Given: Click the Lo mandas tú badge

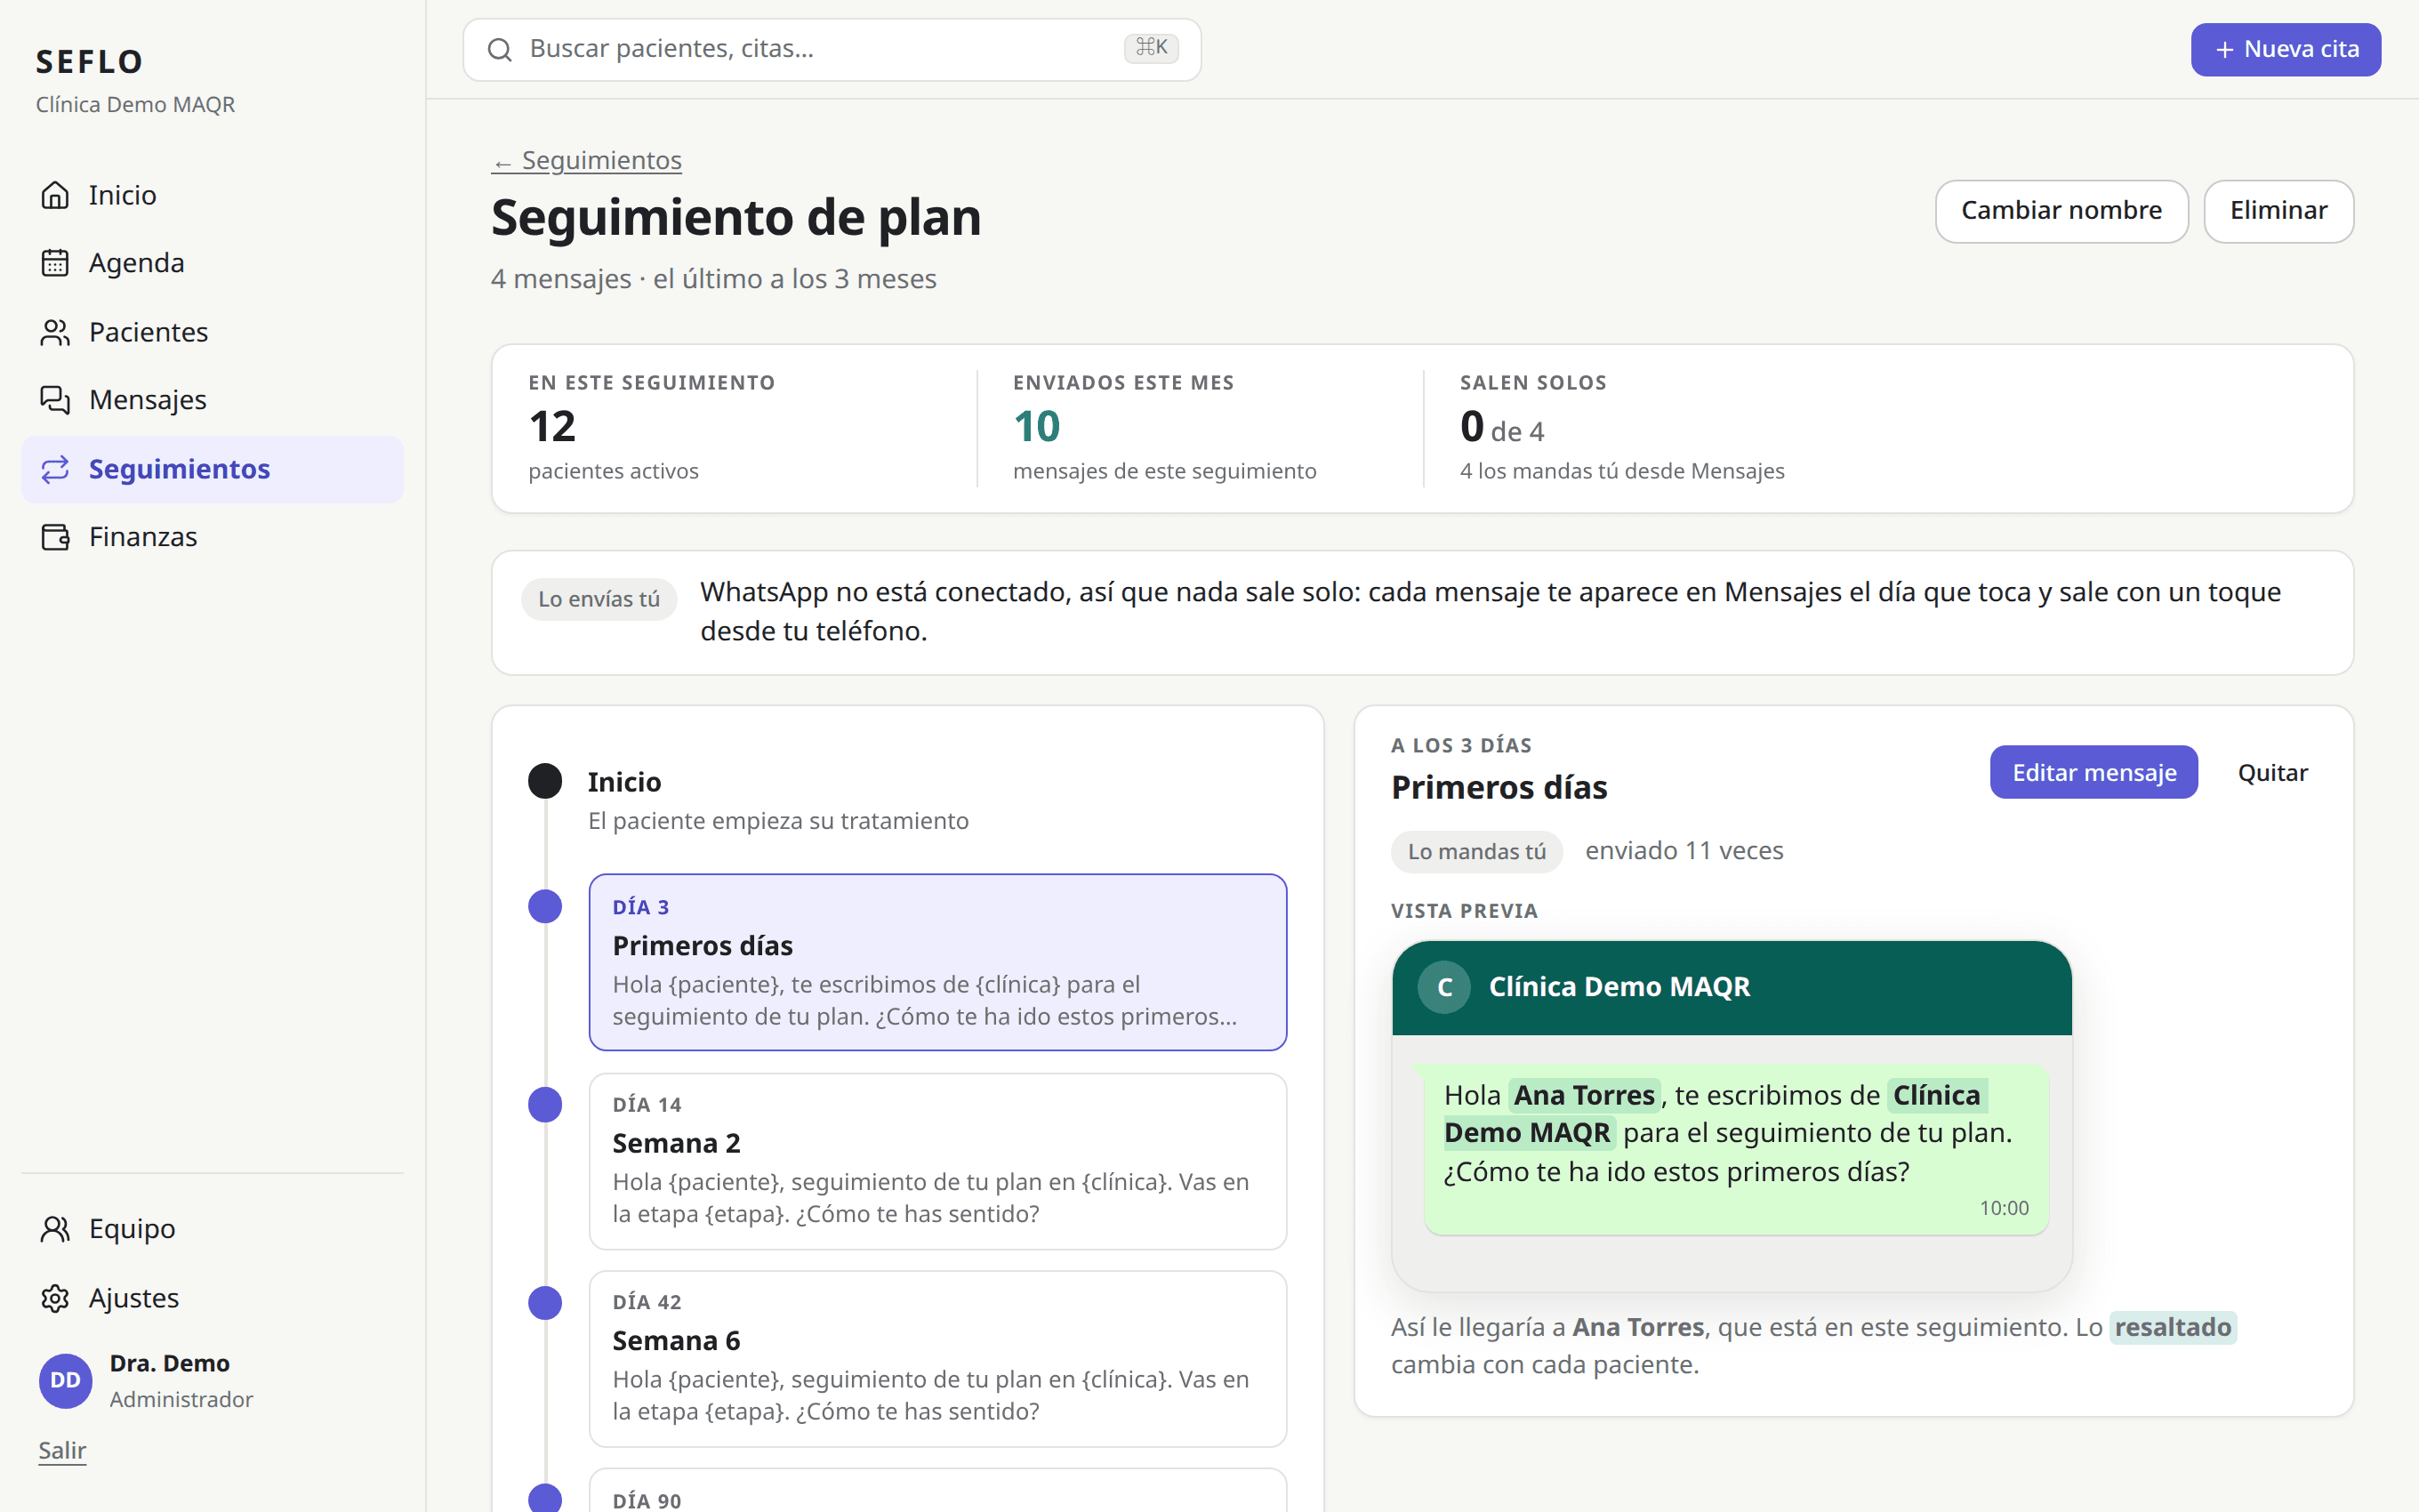Looking at the screenshot, I should [1476, 852].
